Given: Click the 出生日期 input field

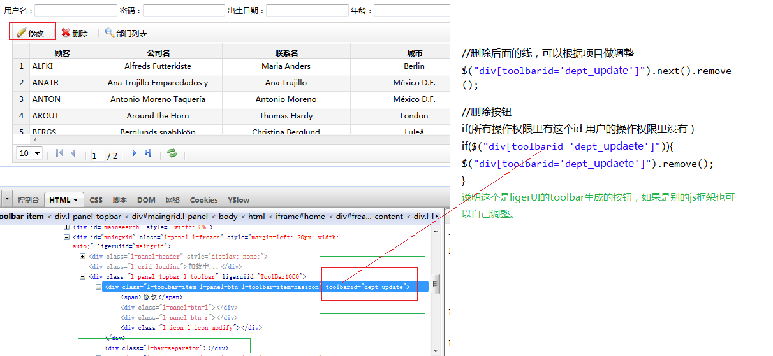Looking at the screenshot, I should [307, 11].
